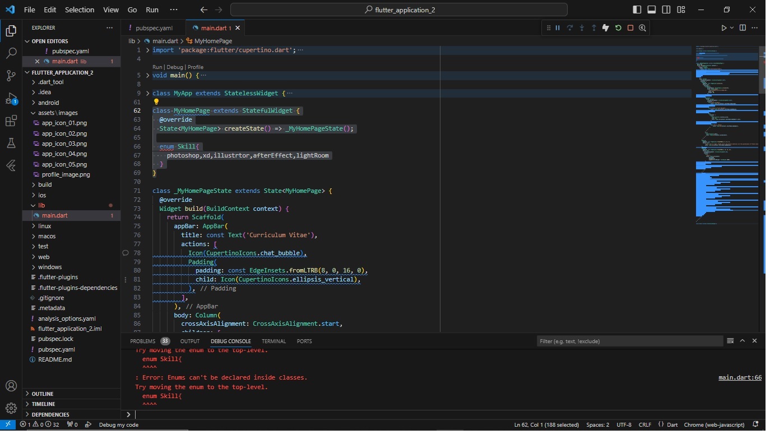The image size is (770, 434).
Task: Open the Search view in activity bar
Action: click(x=11, y=53)
